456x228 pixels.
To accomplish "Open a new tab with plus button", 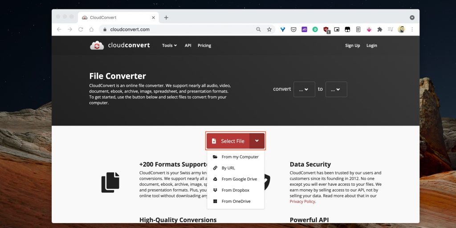I will [x=166, y=17].
